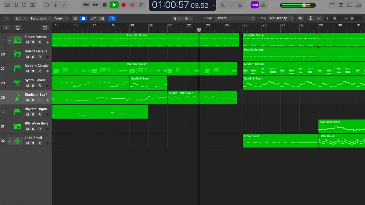
Task: Open the Snap Smart dropdown
Action: (235, 18)
